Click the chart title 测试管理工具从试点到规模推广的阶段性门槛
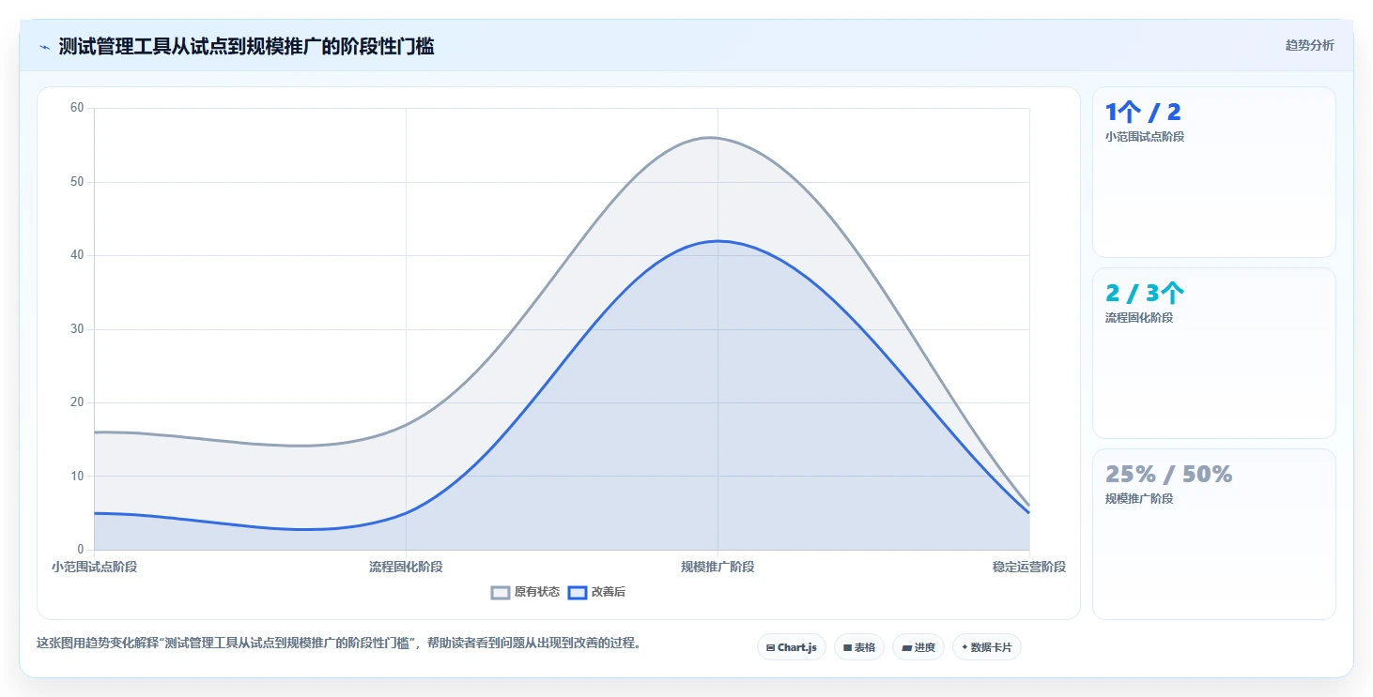The image size is (1373, 697). tap(246, 46)
